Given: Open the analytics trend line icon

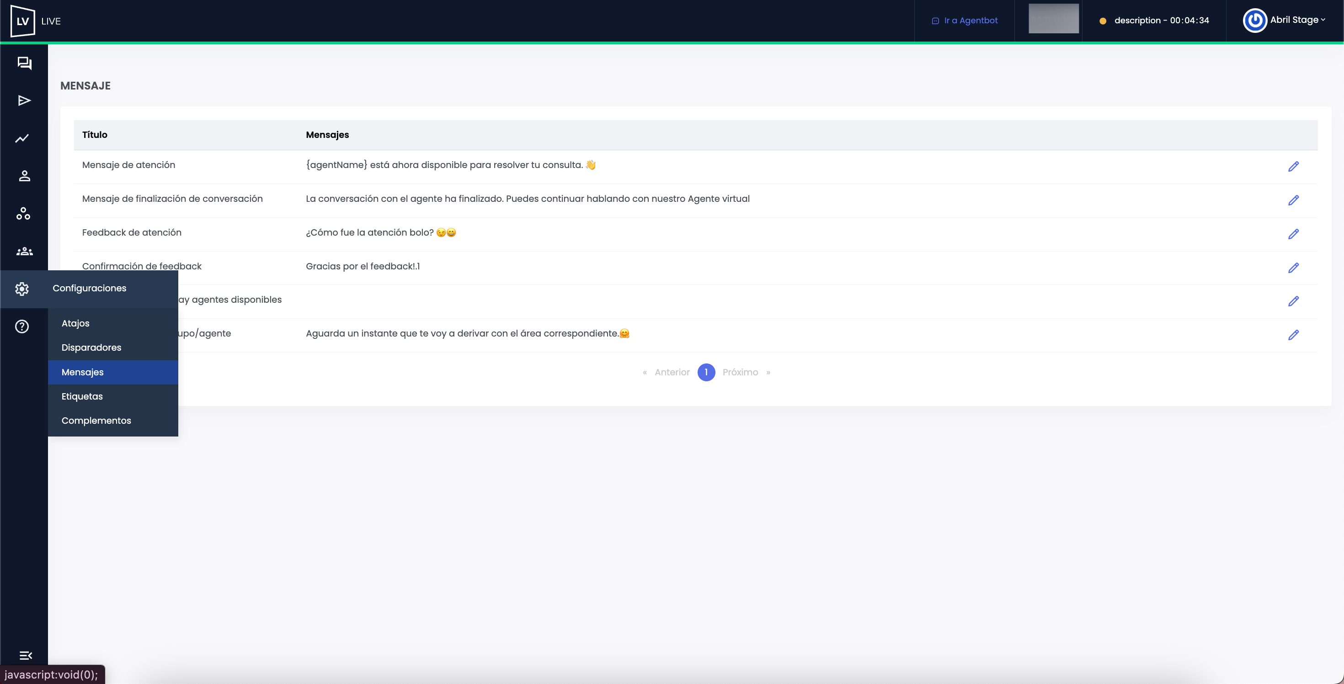Looking at the screenshot, I should pos(22,138).
